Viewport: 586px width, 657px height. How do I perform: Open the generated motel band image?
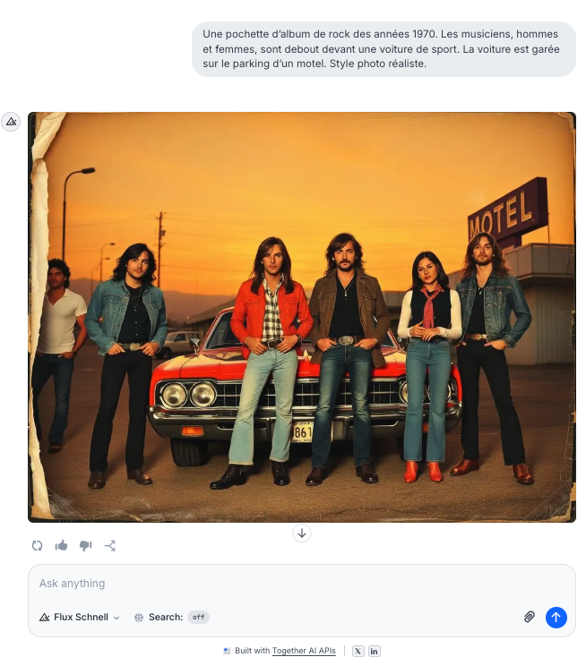pos(302,317)
